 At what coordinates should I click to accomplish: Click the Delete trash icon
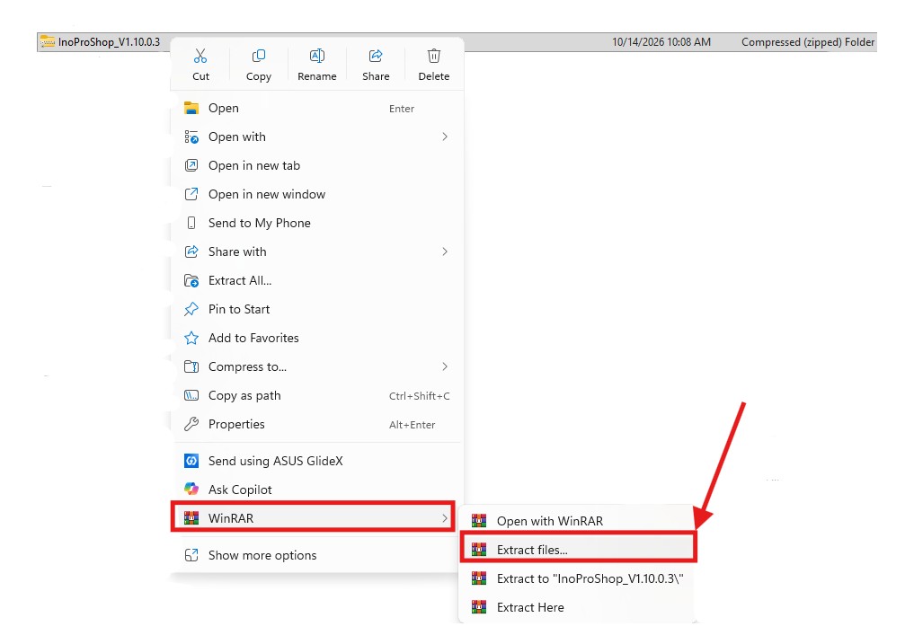tap(434, 56)
